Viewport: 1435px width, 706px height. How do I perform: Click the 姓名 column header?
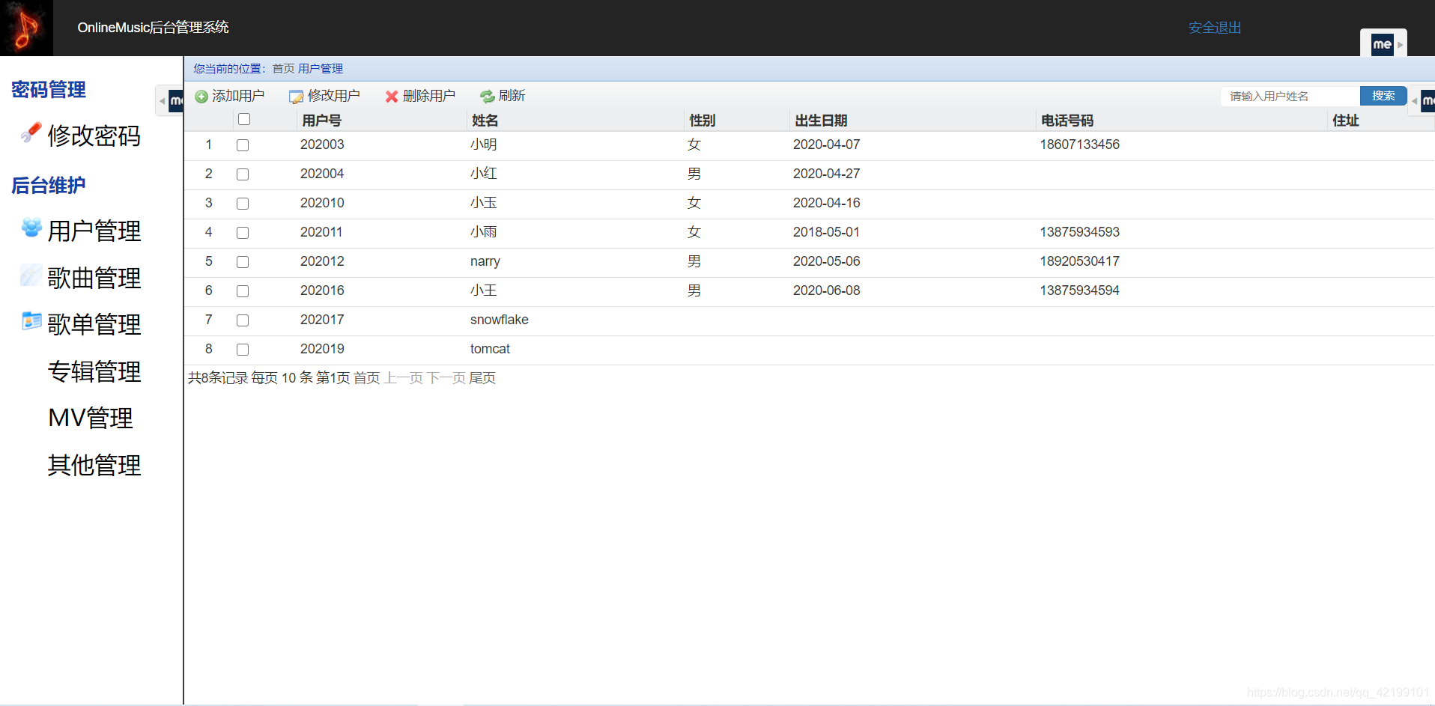[485, 121]
